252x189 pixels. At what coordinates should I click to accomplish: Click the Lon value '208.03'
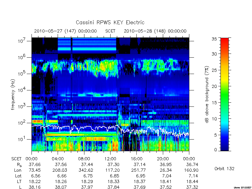(60, 170)
